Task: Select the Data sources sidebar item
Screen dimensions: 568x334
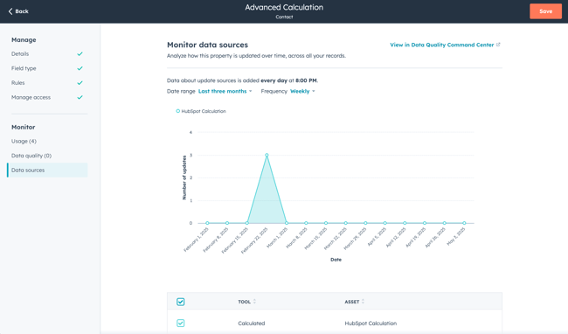Action: 47,170
